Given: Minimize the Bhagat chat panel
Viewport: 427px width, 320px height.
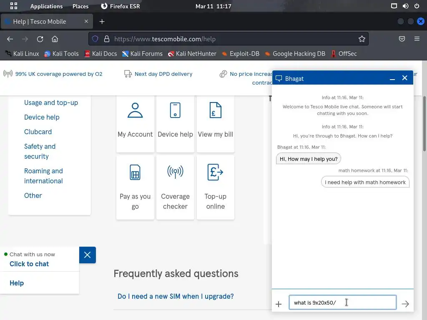Looking at the screenshot, I should click(392, 79).
